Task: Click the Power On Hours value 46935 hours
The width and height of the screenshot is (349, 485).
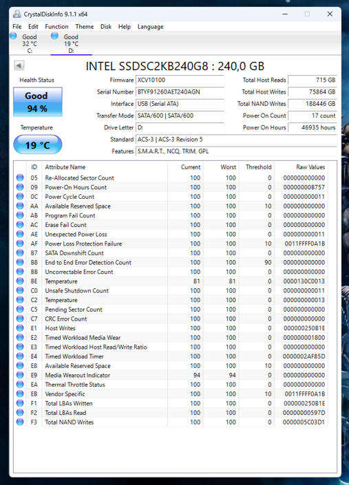Action: (313, 127)
